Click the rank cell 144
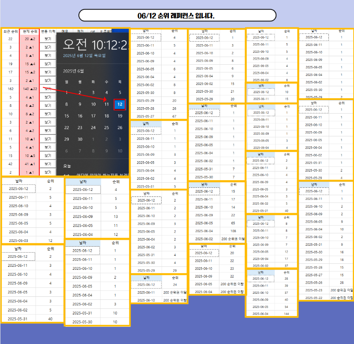354x344 pixels. click(x=286, y=314)
